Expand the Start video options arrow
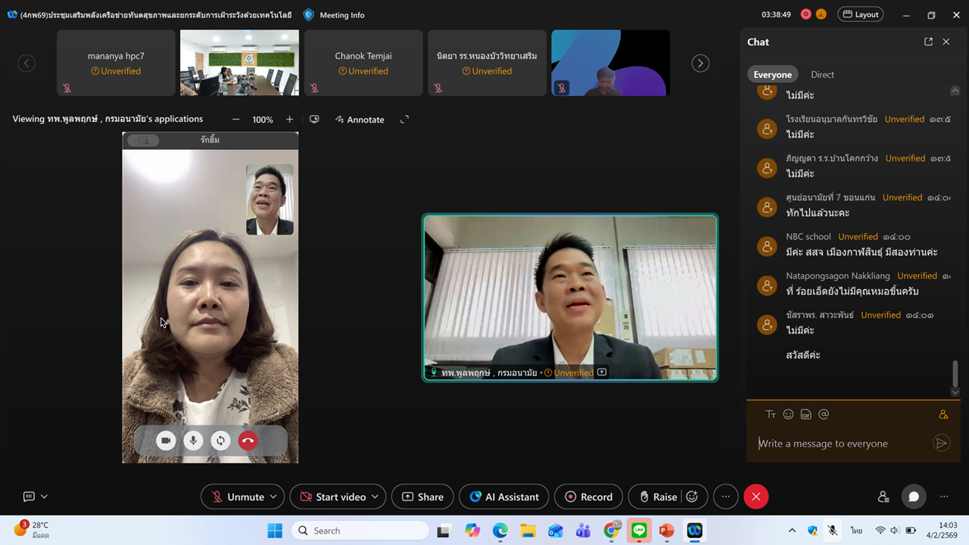969x545 pixels. click(375, 497)
